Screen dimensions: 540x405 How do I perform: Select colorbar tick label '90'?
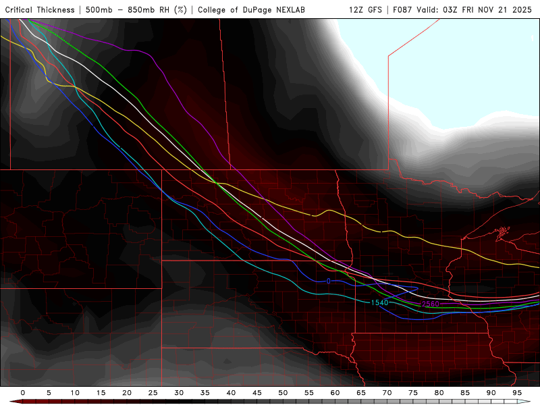(491, 393)
